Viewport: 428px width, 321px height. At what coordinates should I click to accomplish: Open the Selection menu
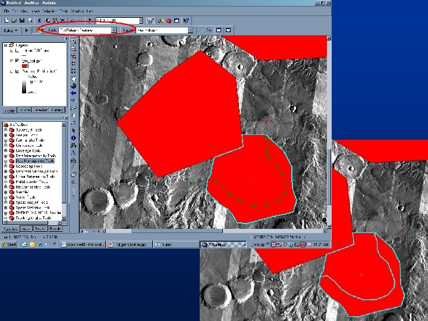point(49,11)
